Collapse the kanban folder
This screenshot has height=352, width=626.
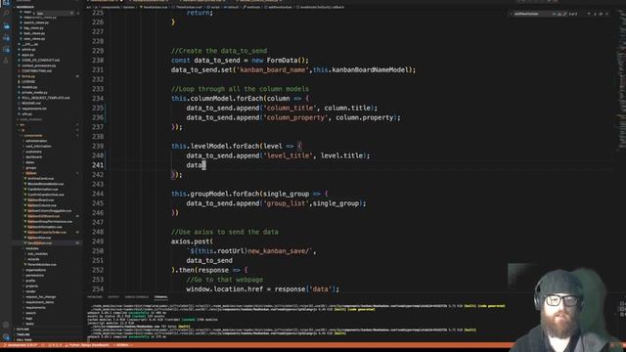[x=31, y=173]
